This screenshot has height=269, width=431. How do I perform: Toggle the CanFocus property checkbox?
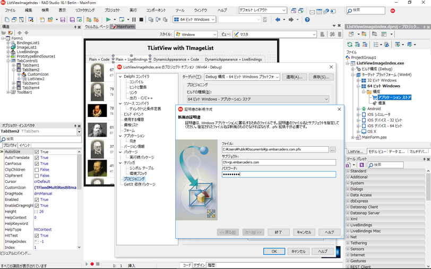tap(37, 164)
